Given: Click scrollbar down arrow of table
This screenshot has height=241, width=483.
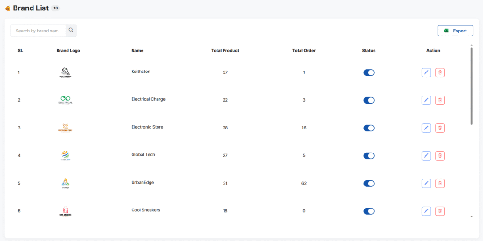Looking at the screenshot, I should click(471, 217).
